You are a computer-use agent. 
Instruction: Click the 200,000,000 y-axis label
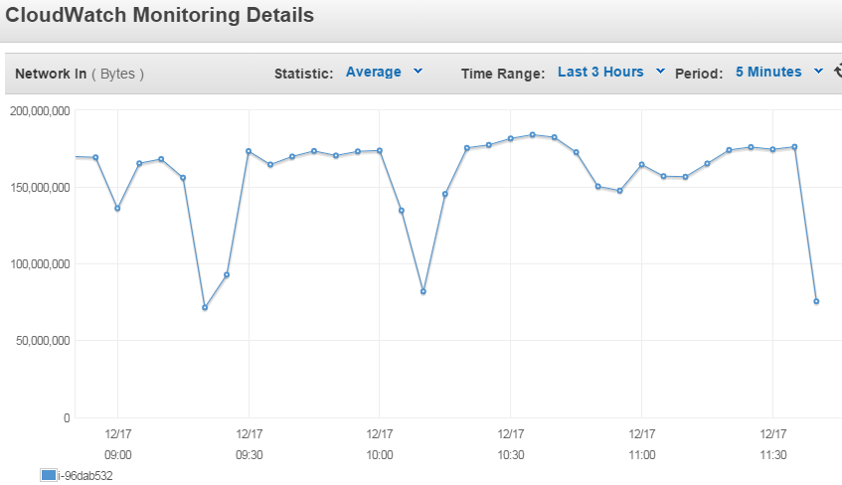point(40,111)
